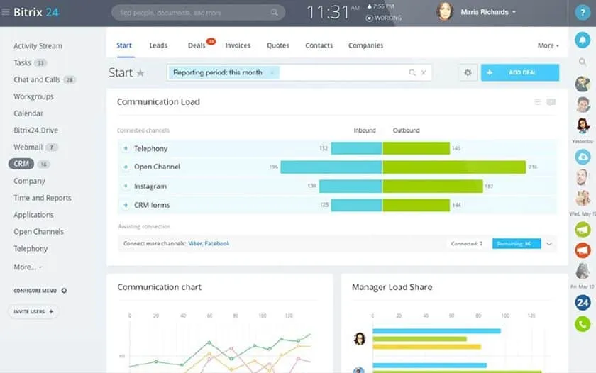The image size is (596, 373).
Task: Open Activity Stream in sidebar
Action: click(38, 46)
